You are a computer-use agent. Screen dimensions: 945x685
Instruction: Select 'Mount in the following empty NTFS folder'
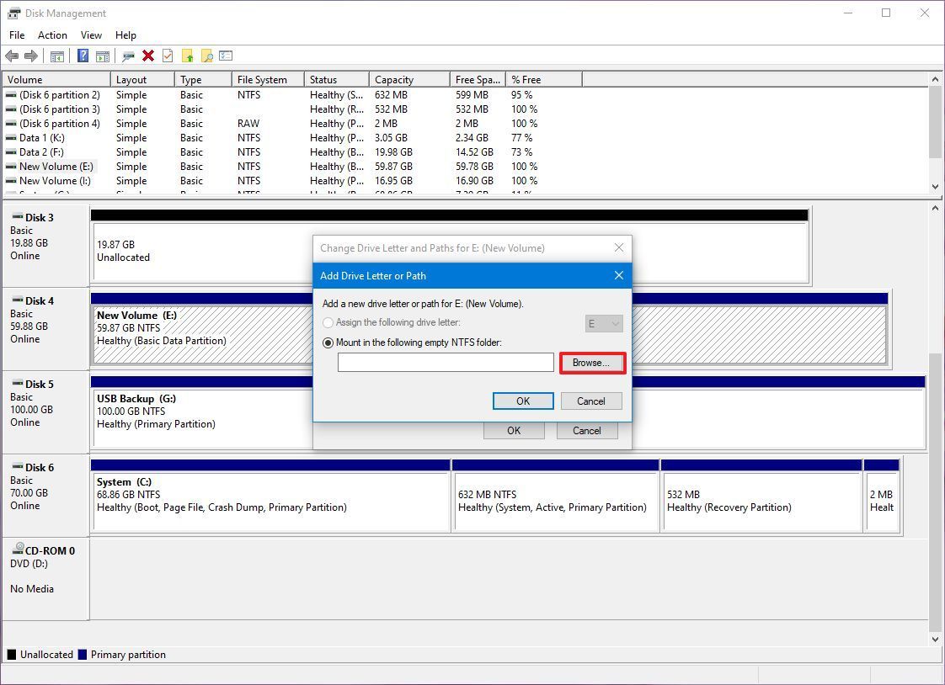click(x=328, y=342)
